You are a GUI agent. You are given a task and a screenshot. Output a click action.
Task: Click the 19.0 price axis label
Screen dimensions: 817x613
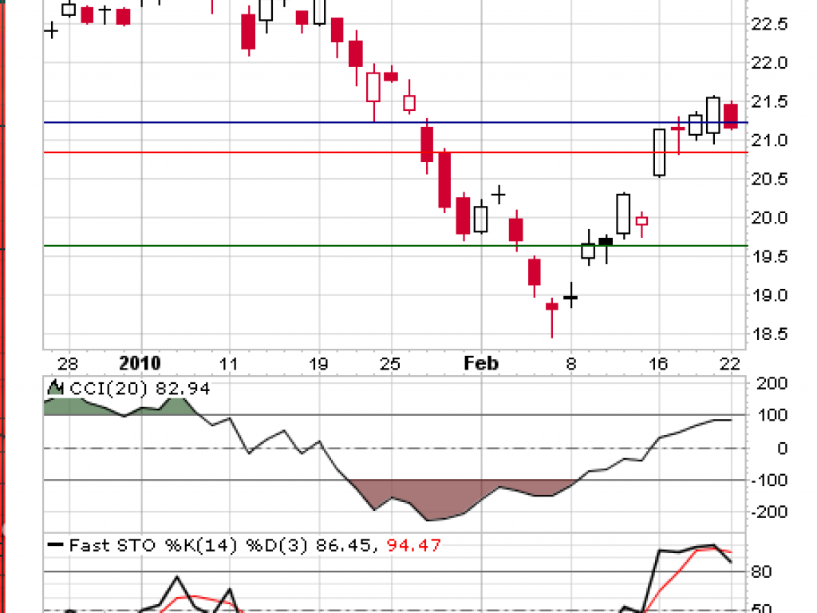769,295
